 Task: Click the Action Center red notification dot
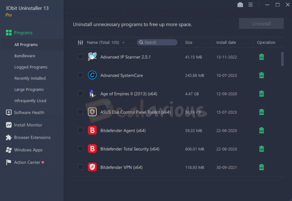43,162
